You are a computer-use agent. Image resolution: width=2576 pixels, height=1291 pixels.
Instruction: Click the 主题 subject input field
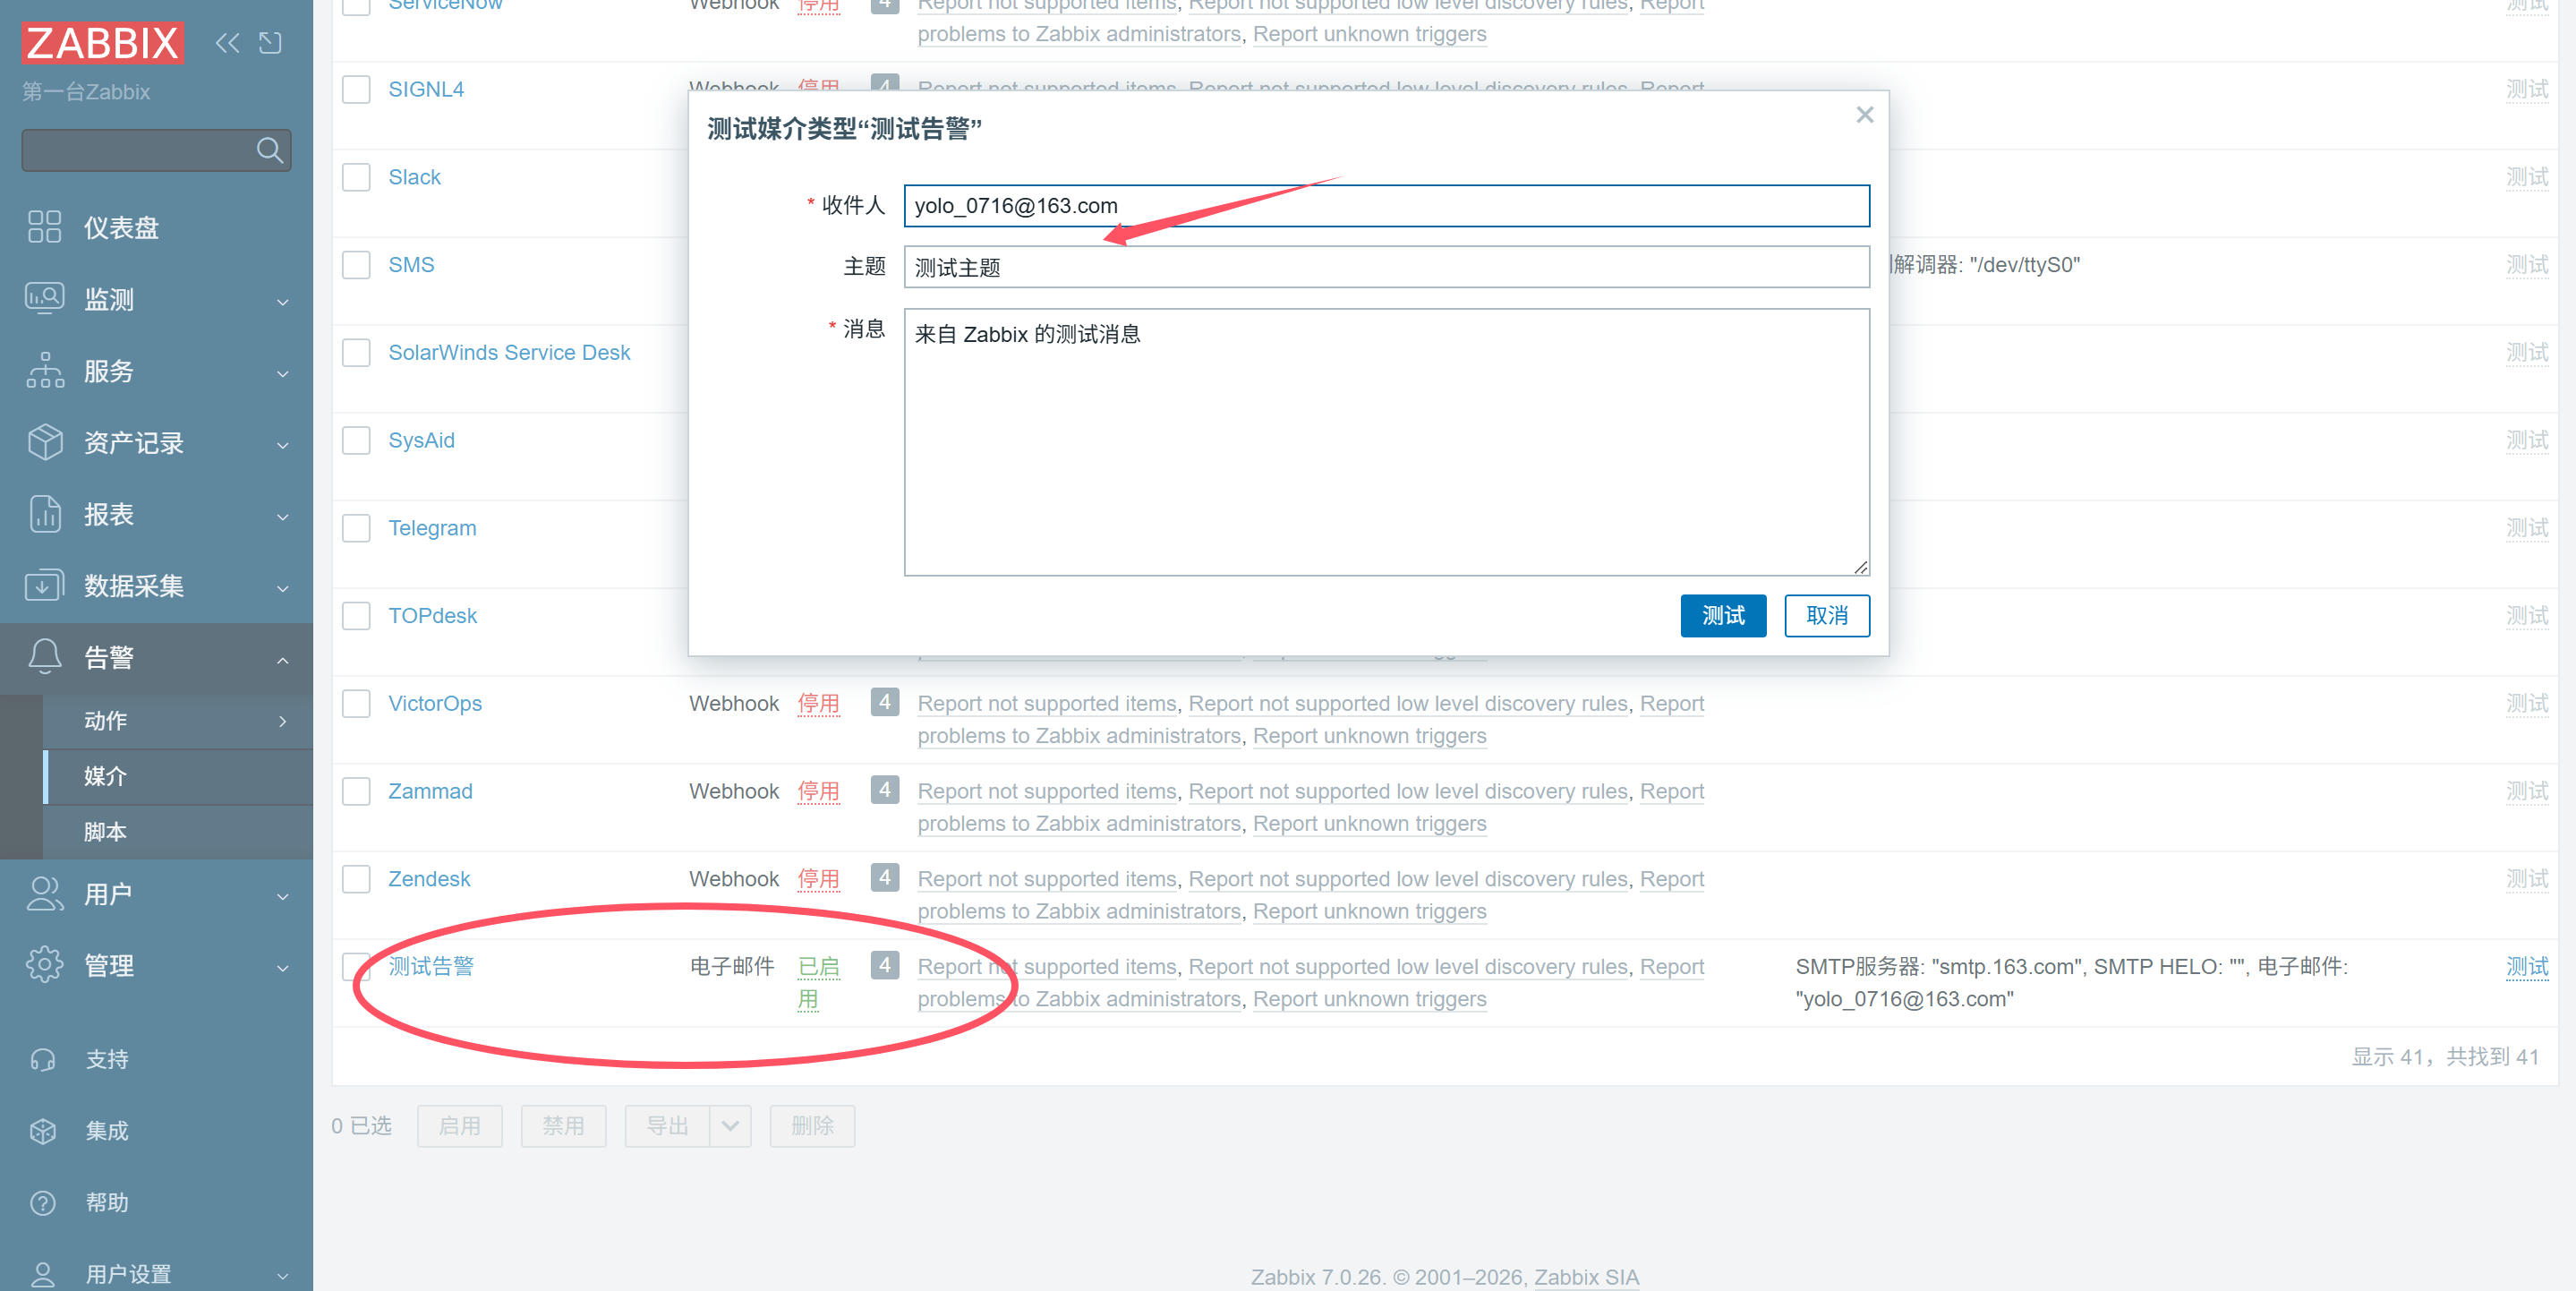tap(1386, 267)
